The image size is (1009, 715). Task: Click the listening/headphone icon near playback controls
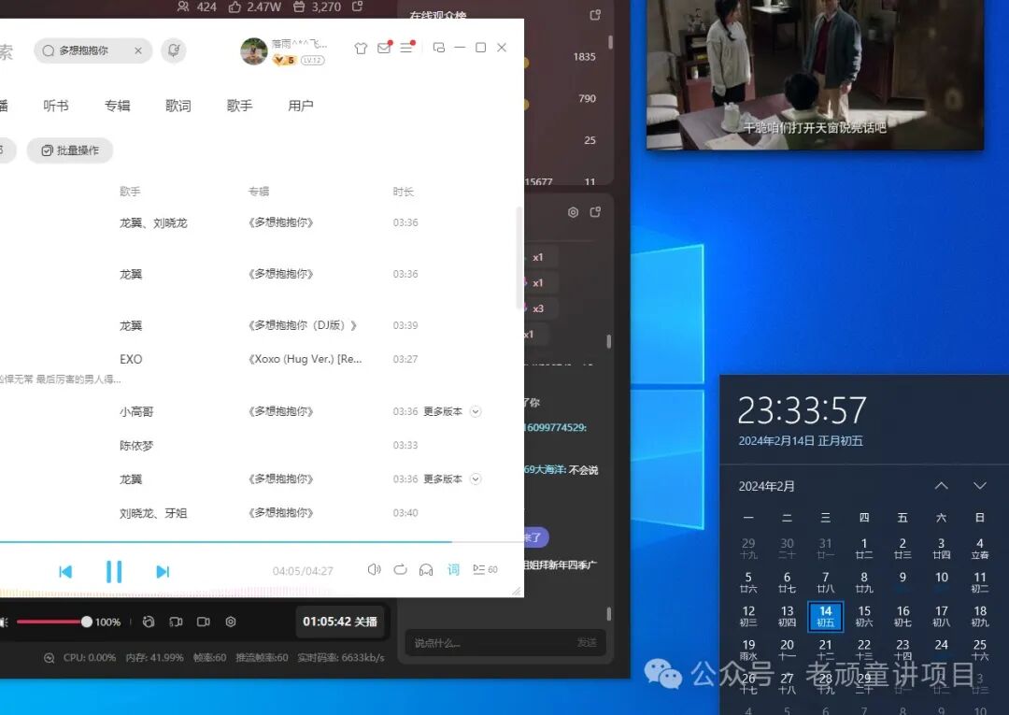tap(426, 569)
